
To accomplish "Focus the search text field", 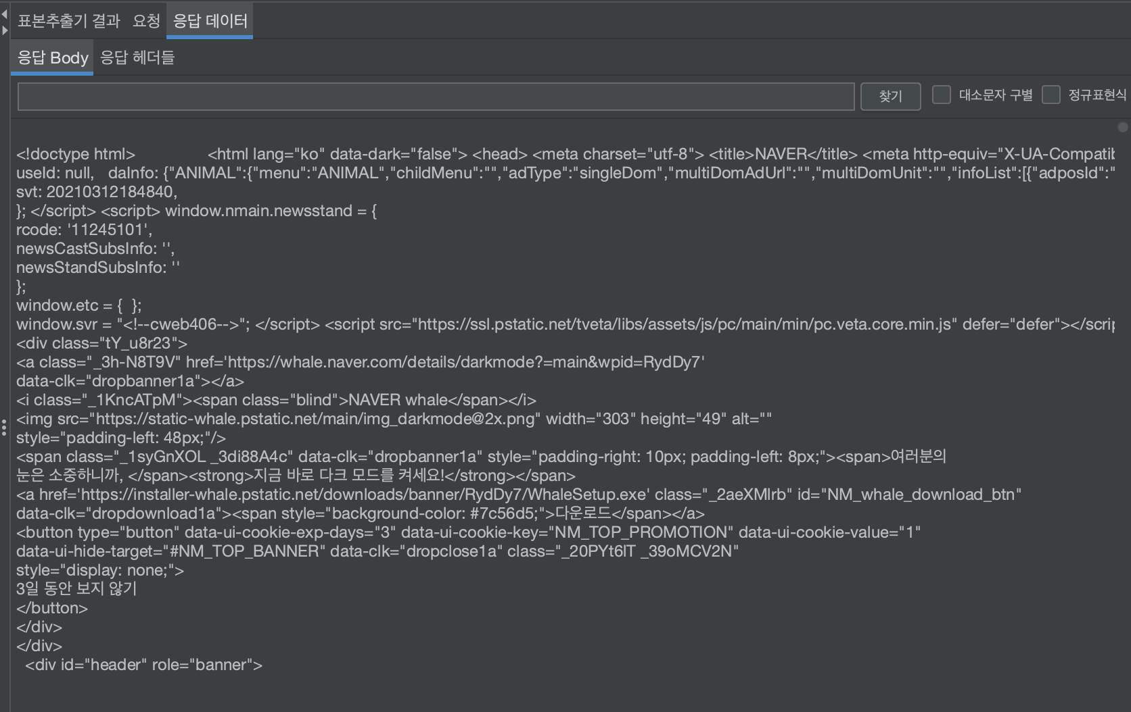I will 436,96.
